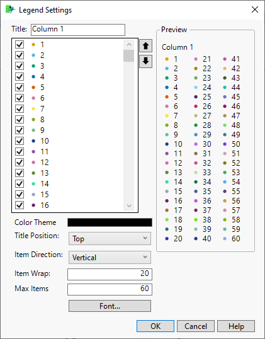The image size is (265, 339).
Task: Uncheck the checkbox for item 1
Action: [20, 45]
